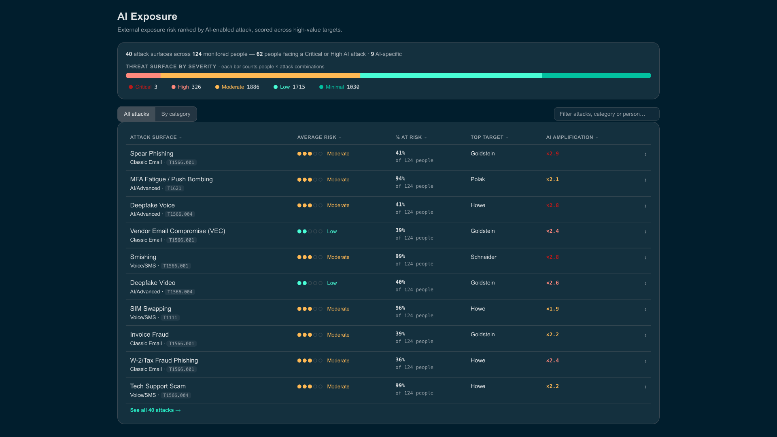The image size is (777, 437).
Task: Sort by % At Risk column
Action: click(411, 137)
